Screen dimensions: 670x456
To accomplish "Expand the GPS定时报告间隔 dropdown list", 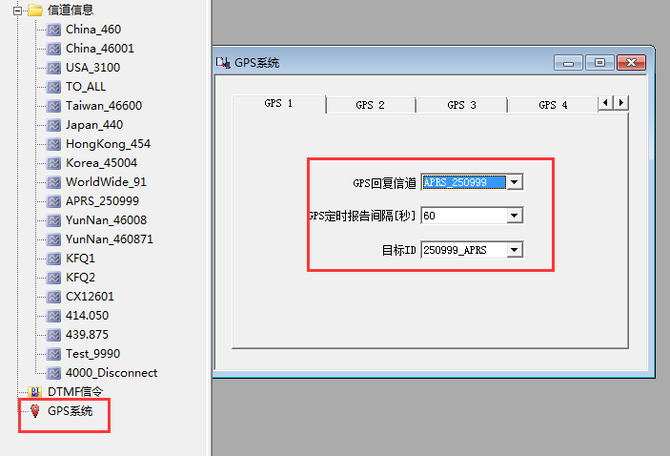I will click(515, 216).
